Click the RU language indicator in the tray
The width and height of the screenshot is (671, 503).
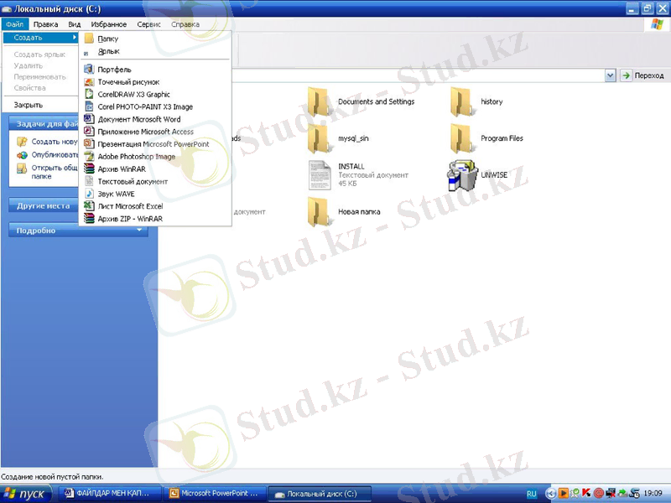tap(532, 494)
